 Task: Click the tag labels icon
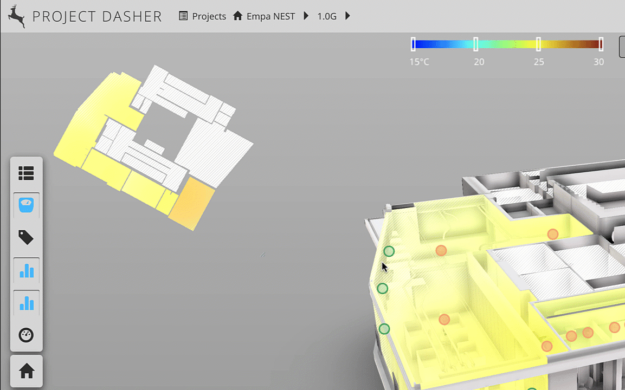[26, 237]
